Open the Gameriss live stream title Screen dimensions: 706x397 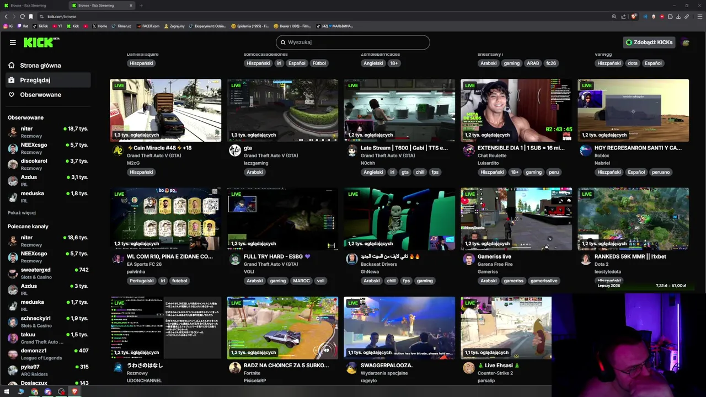pyautogui.click(x=494, y=256)
